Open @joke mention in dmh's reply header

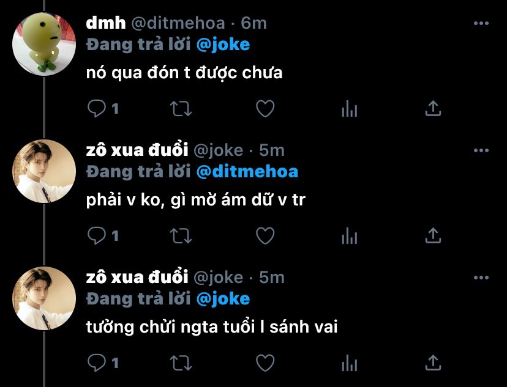point(223,45)
